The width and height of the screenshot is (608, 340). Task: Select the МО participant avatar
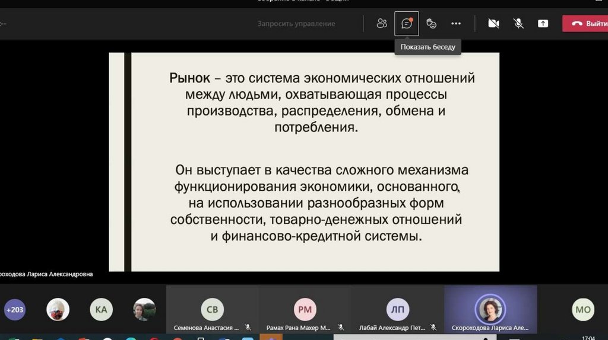coord(583,309)
